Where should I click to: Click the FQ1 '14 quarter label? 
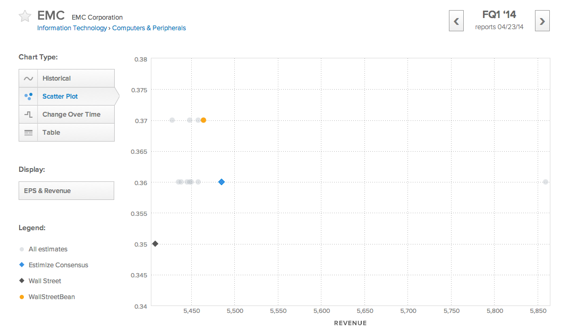499,14
